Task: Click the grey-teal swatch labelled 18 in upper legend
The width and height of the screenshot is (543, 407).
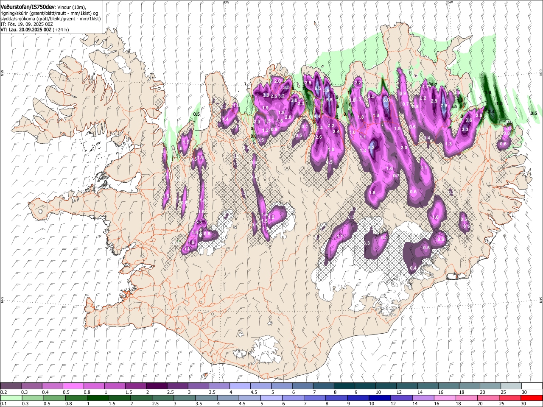Action: [469, 386]
